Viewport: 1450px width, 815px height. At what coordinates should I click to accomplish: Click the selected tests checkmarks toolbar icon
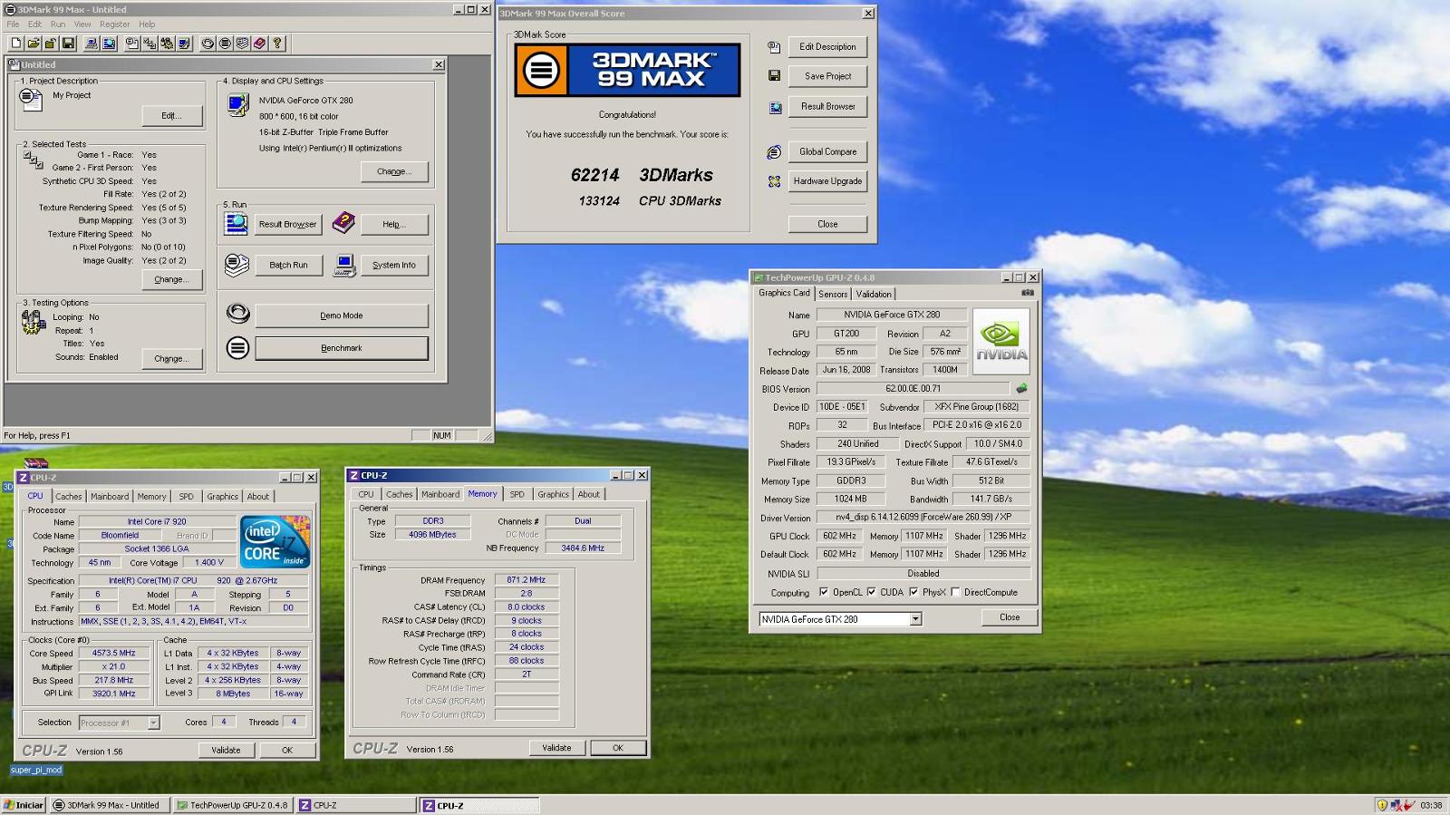[150, 43]
